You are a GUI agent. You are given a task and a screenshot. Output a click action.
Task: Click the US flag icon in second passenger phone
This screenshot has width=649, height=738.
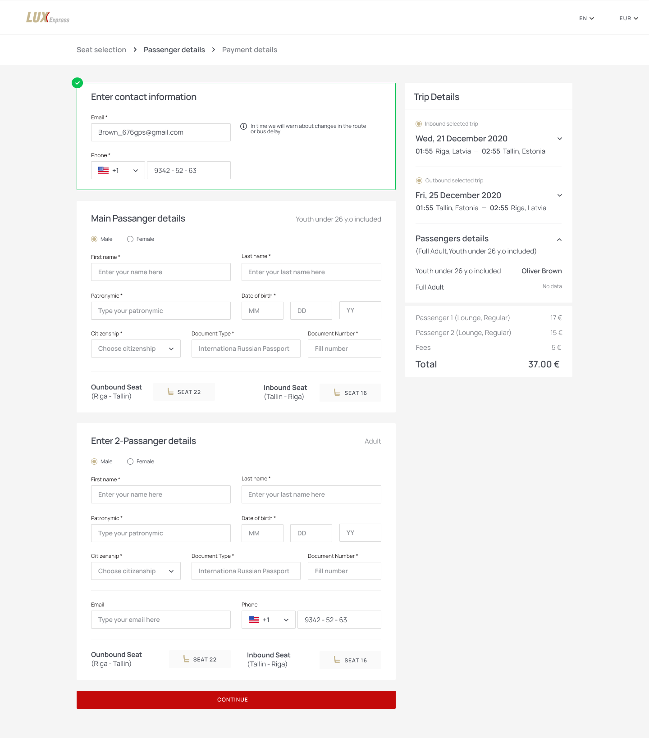(254, 620)
